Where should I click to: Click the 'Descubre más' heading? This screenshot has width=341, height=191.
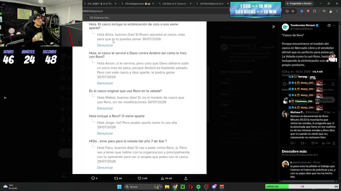[x=294, y=151]
